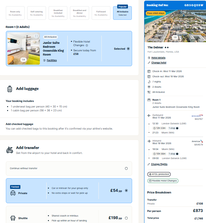Screen dimensions: 206x223
Task: Click the Flexible Hotel Changes badge
Action: tap(163, 181)
